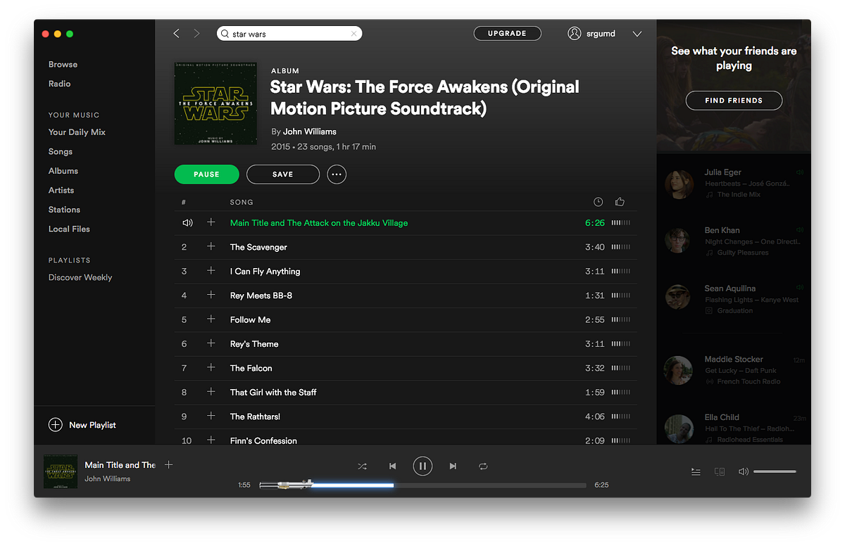The width and height of the screenshot is (845, 546).
Task: Open the John Williams artist link under album title
Action: pos(310,132)
